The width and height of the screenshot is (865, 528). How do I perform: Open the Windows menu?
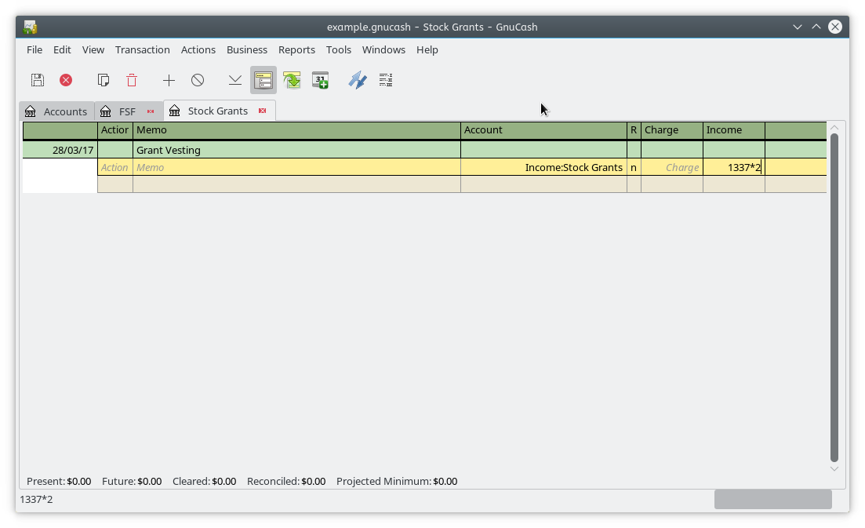tap(383, 49)
